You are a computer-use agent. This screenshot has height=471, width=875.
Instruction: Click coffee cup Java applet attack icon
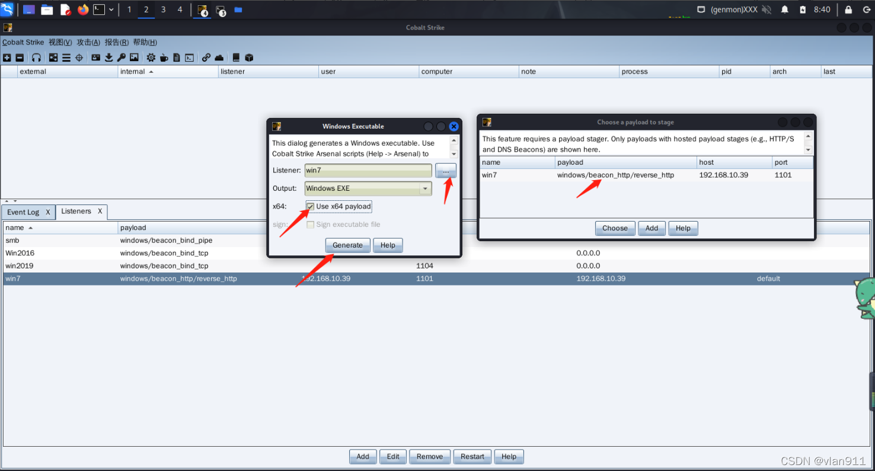tap(164, 57)
